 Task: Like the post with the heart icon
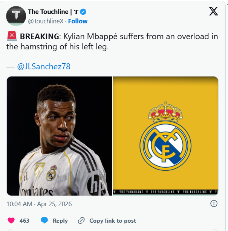(x=11, y=220)
